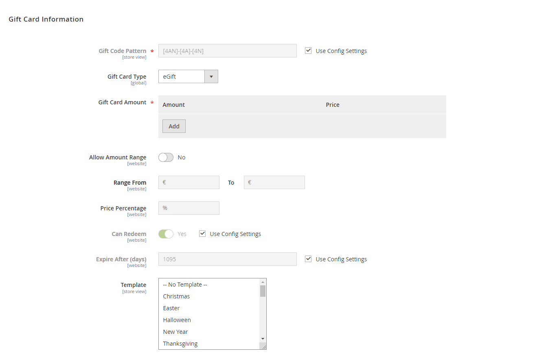Viewport: 546px width, 353px height.
Task: Toggle the Can Redeem switch
Action: coord(166,234)
